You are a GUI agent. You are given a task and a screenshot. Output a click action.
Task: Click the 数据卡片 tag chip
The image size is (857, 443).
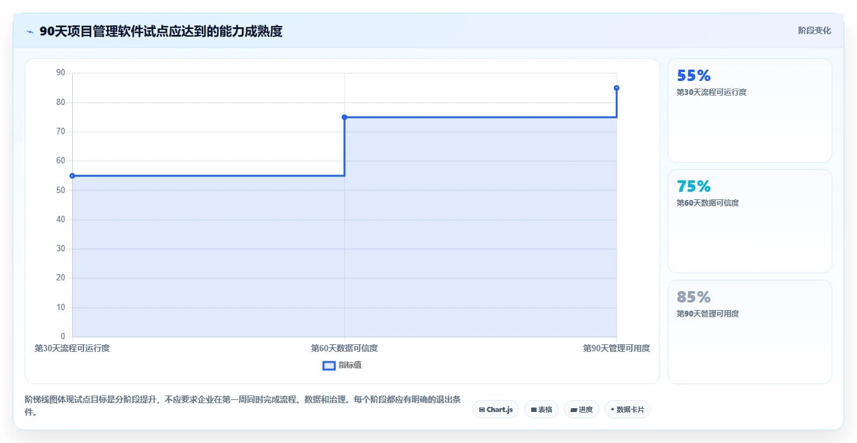pos(627,409)
